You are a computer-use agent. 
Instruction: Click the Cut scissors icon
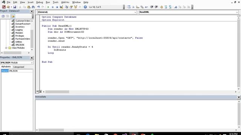pyautogui.click(x=20, y=7)
